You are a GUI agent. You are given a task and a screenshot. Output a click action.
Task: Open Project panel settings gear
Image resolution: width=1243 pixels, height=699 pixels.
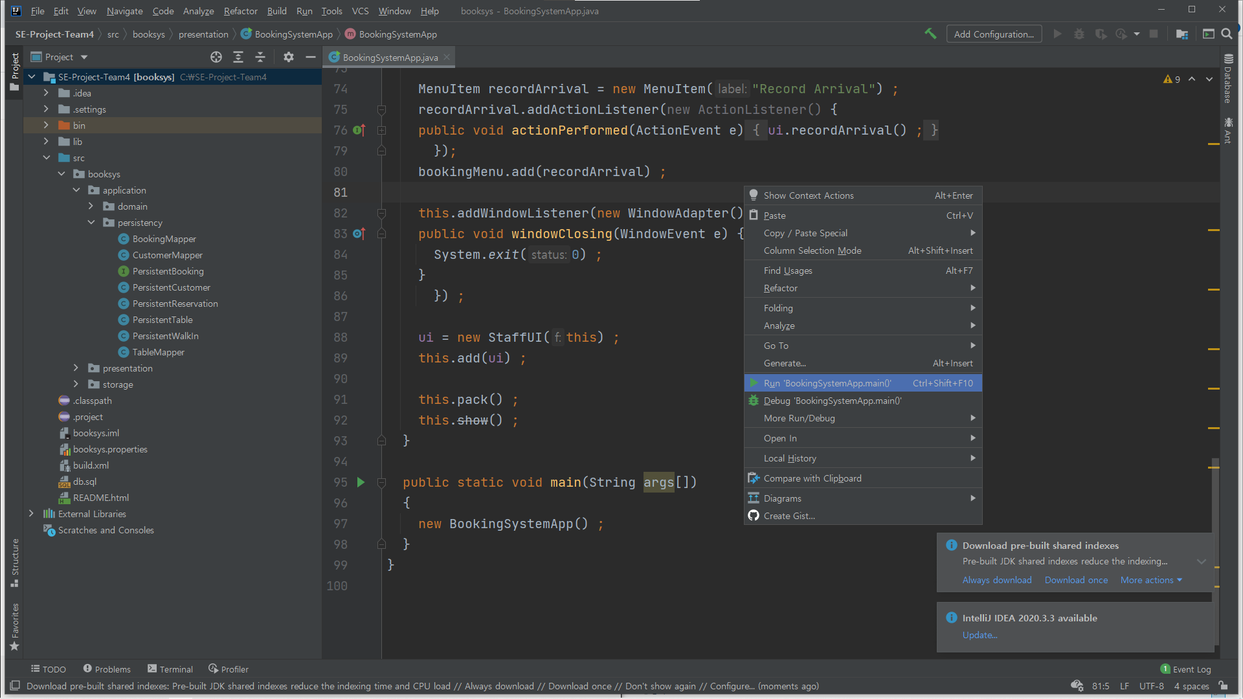tap(289, 57)
